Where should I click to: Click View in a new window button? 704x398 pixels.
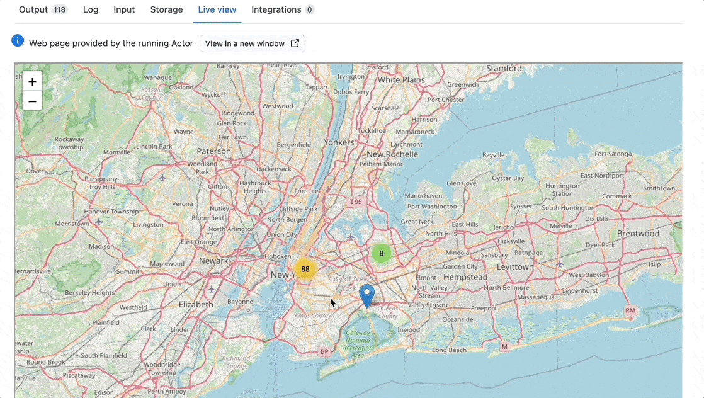[253, 43]
